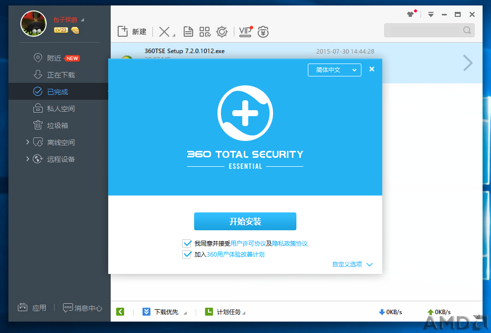Toggle the 360 user experience plan checkbox

pos(187,254)
